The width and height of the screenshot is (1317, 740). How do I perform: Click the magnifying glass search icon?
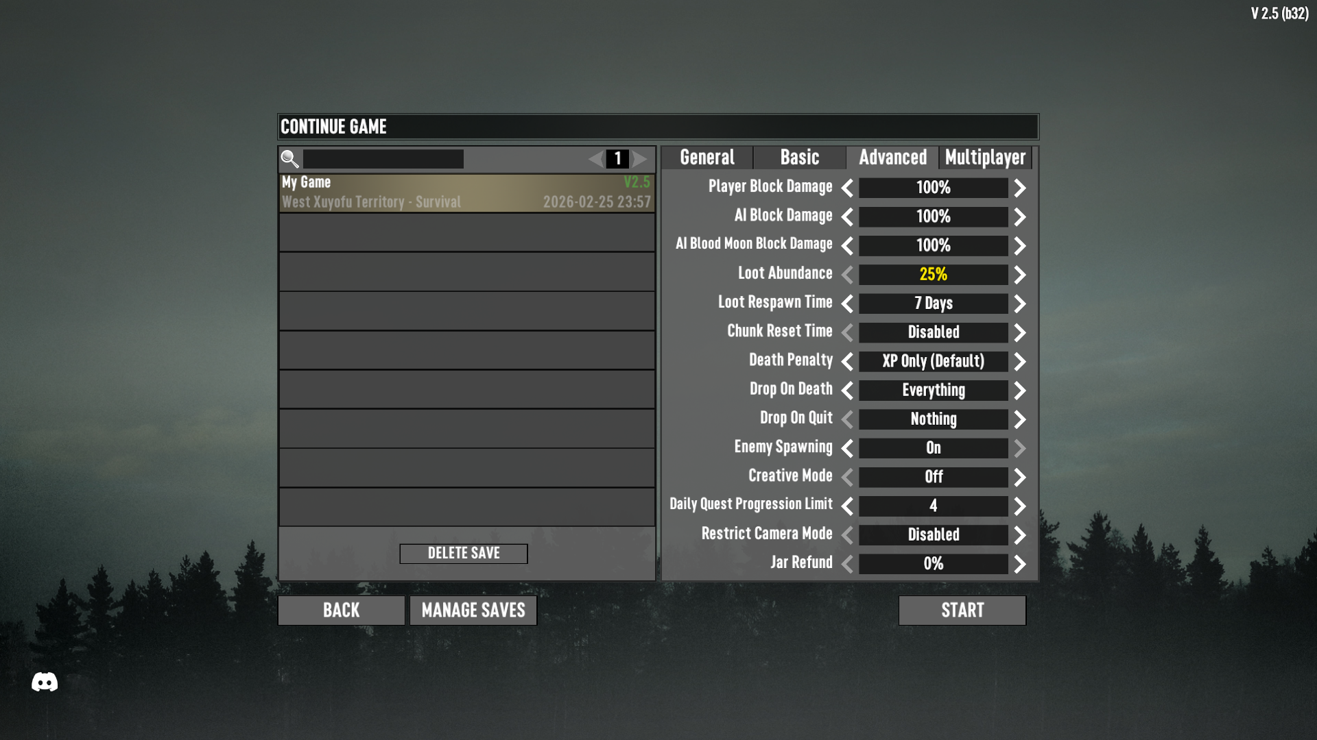click(289, 159)
